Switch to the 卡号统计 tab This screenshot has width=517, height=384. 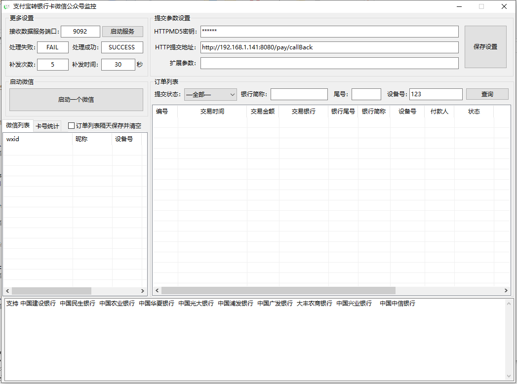(x=47, y=126)
